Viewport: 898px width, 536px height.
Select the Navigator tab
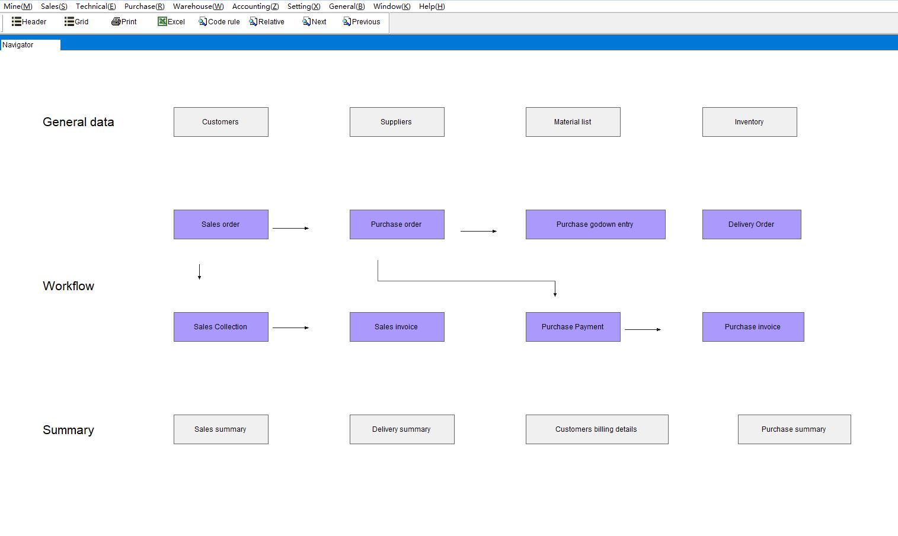[30, 45]
